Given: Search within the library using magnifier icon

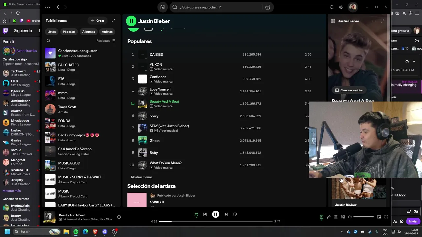Looking at the screenshot, I should [x=48, y=41].
